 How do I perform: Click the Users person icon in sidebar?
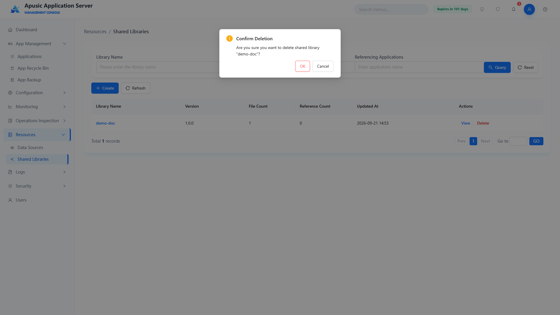[10, 200]
